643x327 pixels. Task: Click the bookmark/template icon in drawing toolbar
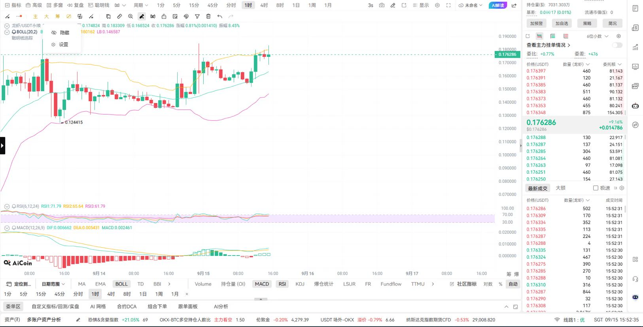point(108,17)
